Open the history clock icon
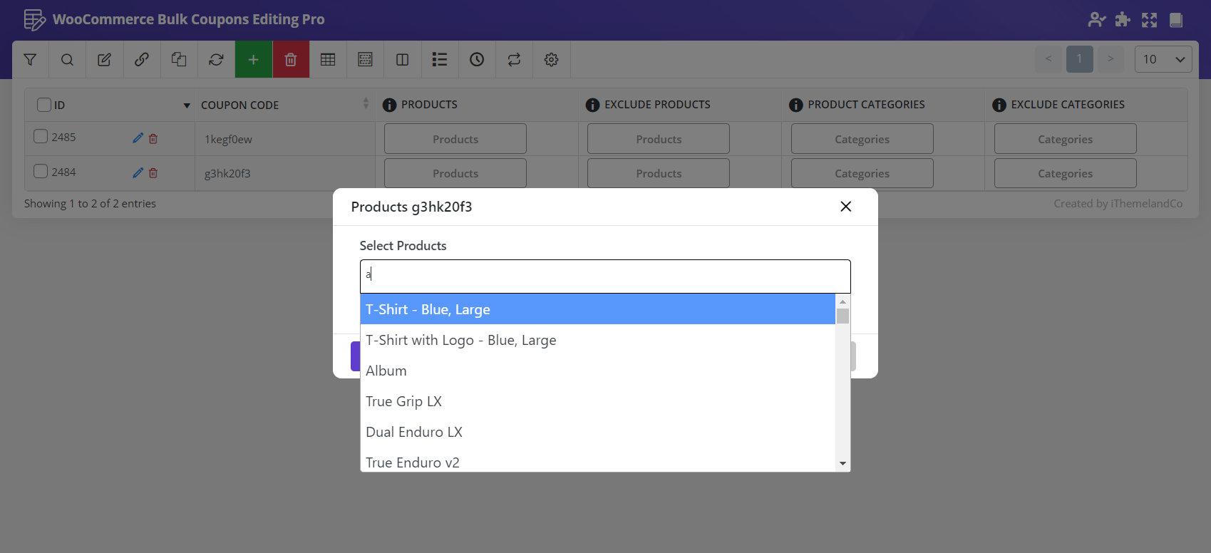This screenshot has width=1211, height=553. pos(477,60)
